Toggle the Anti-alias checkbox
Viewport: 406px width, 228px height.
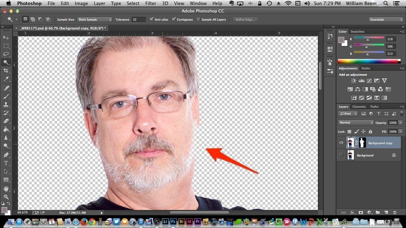[x=151, y=19]
